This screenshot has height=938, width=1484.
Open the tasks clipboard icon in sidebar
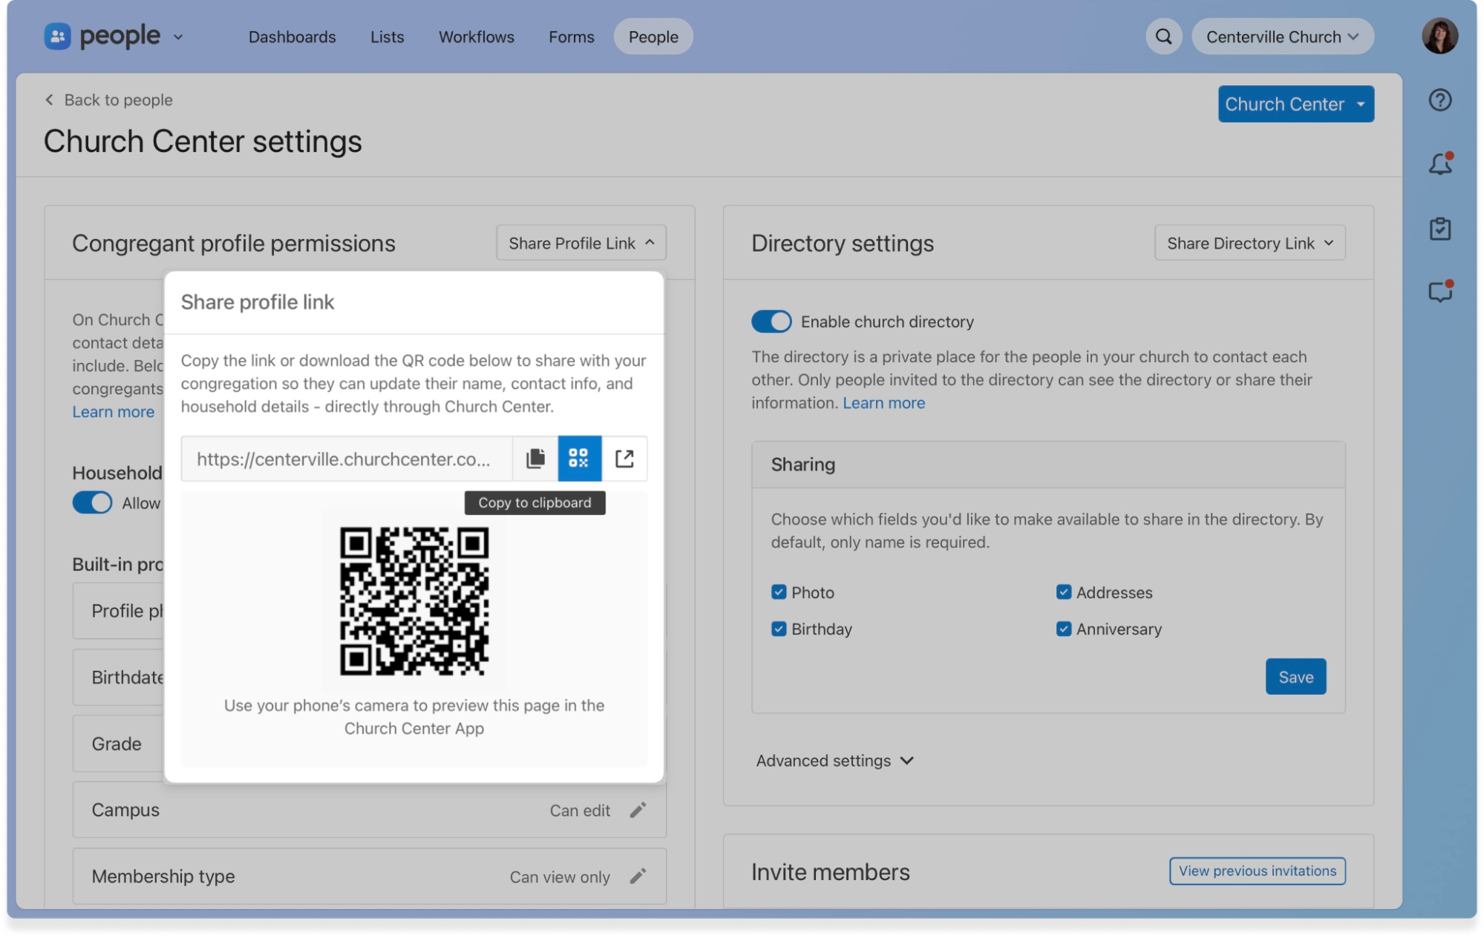point(1439,229)
